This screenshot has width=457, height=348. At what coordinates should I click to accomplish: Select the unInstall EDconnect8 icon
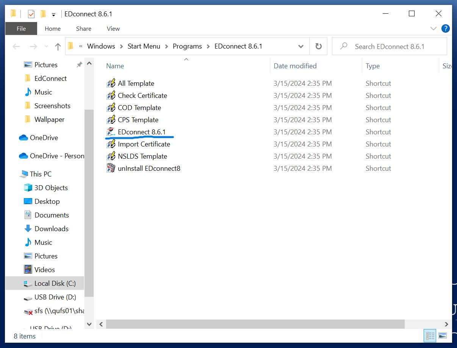(x=111, y=168)
